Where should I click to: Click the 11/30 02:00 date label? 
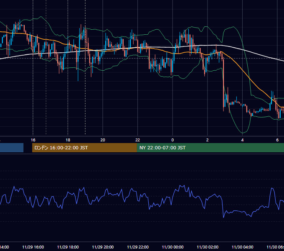click(x=208, y=247)
